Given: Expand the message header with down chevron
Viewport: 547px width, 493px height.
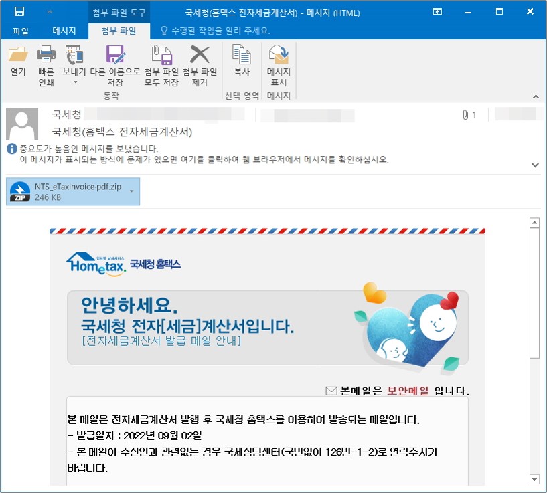Looking at the screenshot, I should (535, 165).
